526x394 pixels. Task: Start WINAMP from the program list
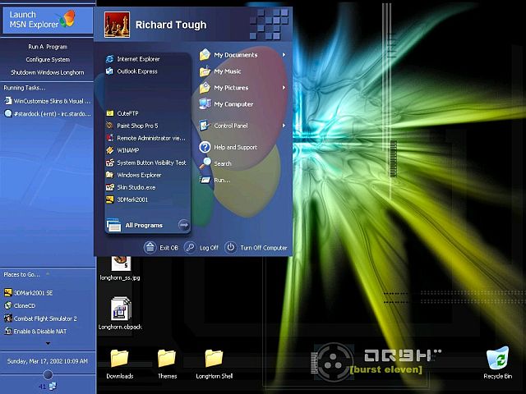point(128,150)
